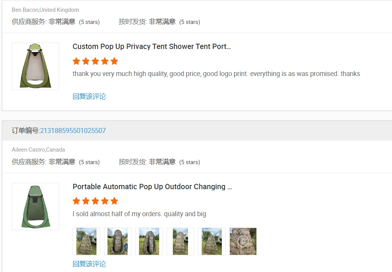This screenshot has width=392, height=272.
Task: Reply to Ben Bacon's review
Action: pos(89,96)
